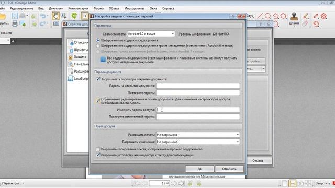This screenshot has width=335, height=188.
Task: Open the 'Объект' menu
Action: click(x=114, y=8)
